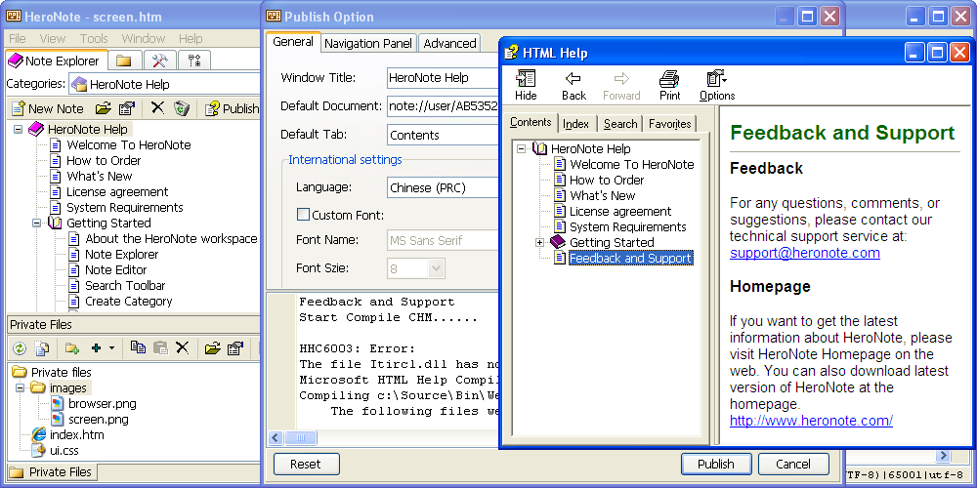Switch to the folder icon tab
The height and width of the screenshot is (488, 977).
(x=124, y=61)
